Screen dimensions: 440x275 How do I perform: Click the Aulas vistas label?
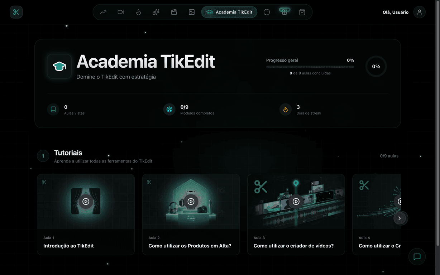click(x=74, y=113)
